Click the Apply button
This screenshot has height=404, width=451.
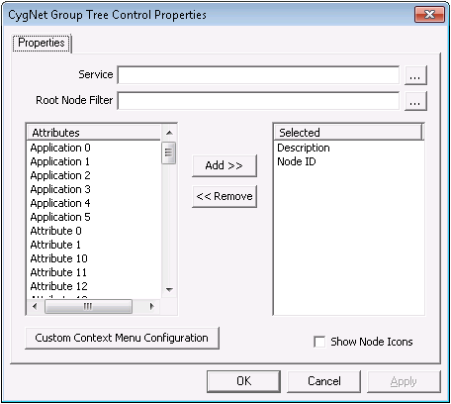pos(404,381)
